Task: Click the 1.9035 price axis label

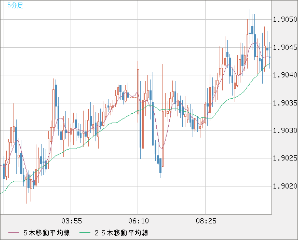Action: pyautogui.click(x=285, y=103)
